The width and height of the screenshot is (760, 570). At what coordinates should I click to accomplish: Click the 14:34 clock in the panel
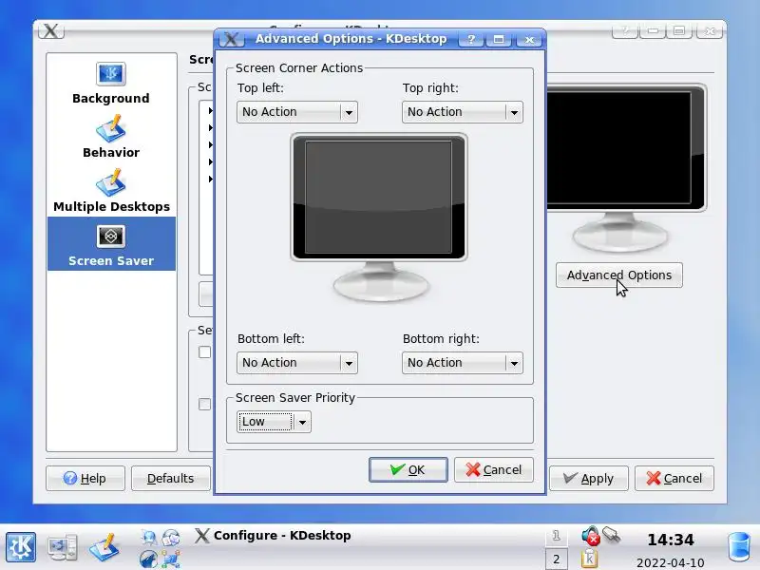(671, 540)
